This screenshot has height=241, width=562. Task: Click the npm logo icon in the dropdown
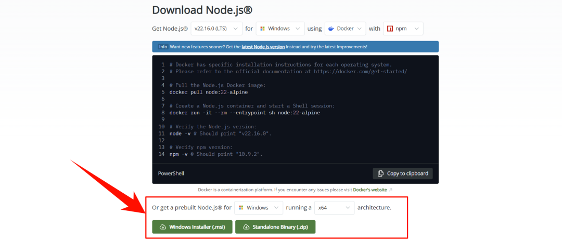tap(390, 29)
